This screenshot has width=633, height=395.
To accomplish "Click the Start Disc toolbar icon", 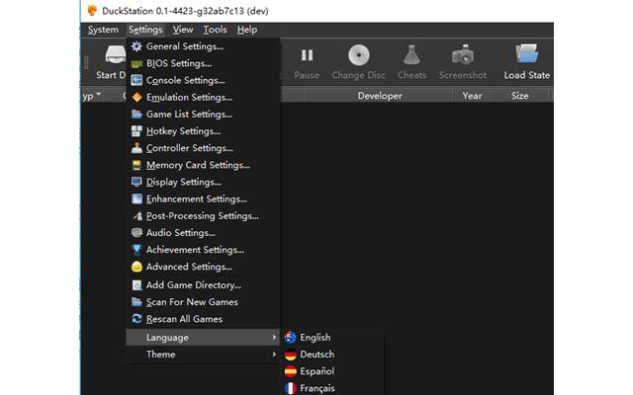I will coord(115,54).
